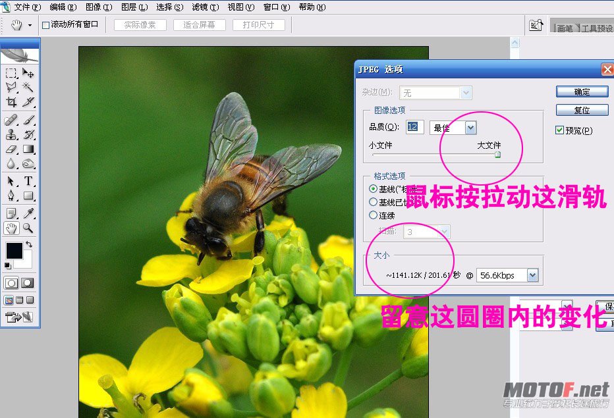
Task: Select the Slice tool
Action: [x=28, y=102]
